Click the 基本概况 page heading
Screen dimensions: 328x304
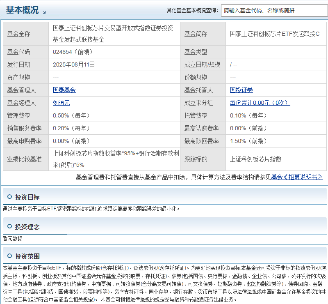[23, 10]
